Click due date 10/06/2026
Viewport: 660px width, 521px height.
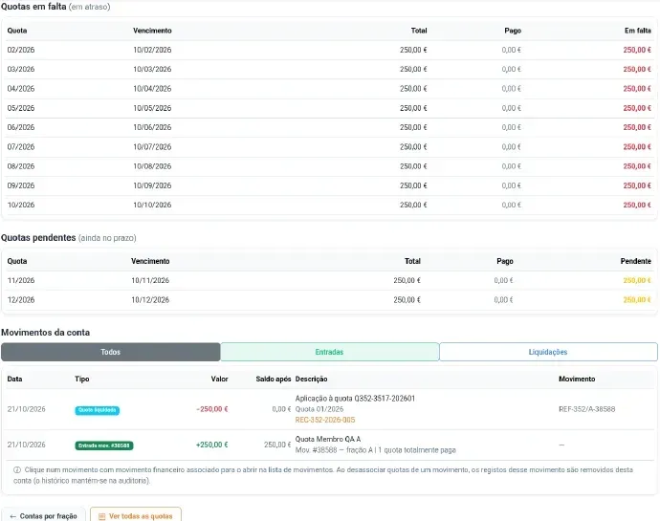(152, 127)
